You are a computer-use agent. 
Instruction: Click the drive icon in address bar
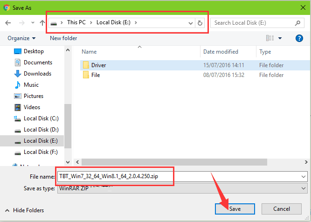coord(54,23)
